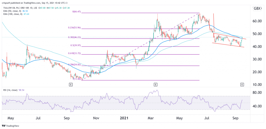The width and height of the screenshot is (266, 129).
Task: Click the RSI value '58.54'
Action: tap(21, 90)
